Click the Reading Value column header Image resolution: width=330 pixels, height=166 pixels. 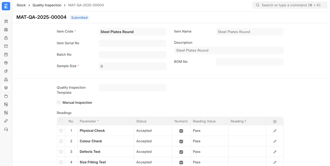coord(209,121)
